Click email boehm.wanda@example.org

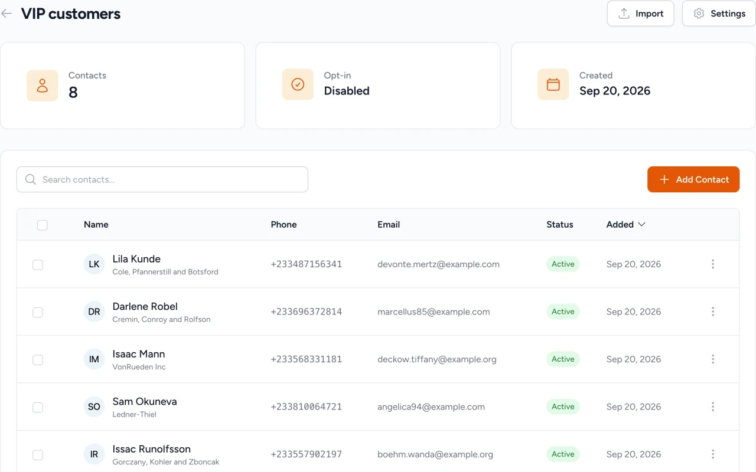435,454
